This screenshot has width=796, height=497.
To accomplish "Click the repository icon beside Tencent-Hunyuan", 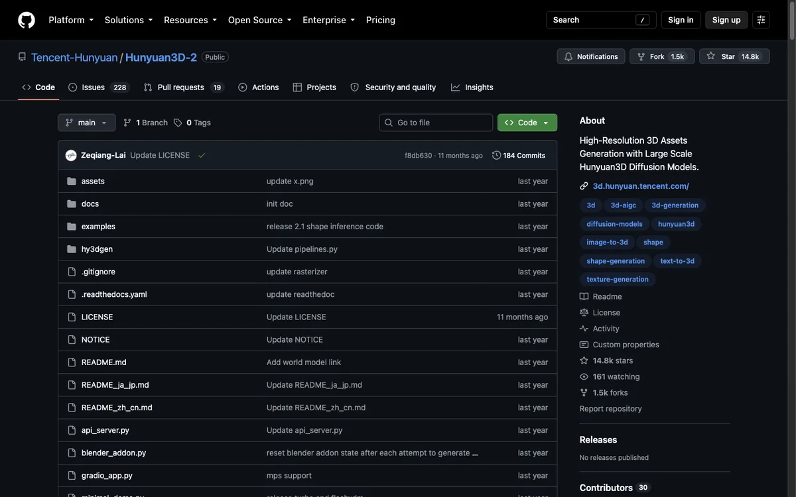I will [22, 57].
